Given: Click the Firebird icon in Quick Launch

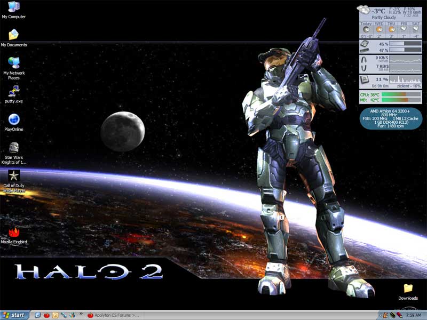Looking at the screenshot, I should (x=46, y=315).
